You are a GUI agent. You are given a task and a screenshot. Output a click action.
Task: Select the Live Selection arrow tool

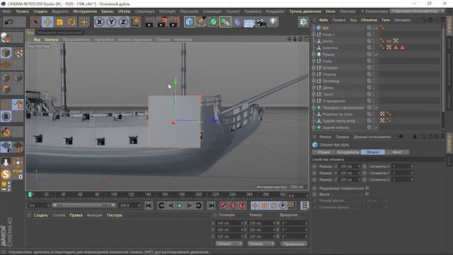(35, 22)
